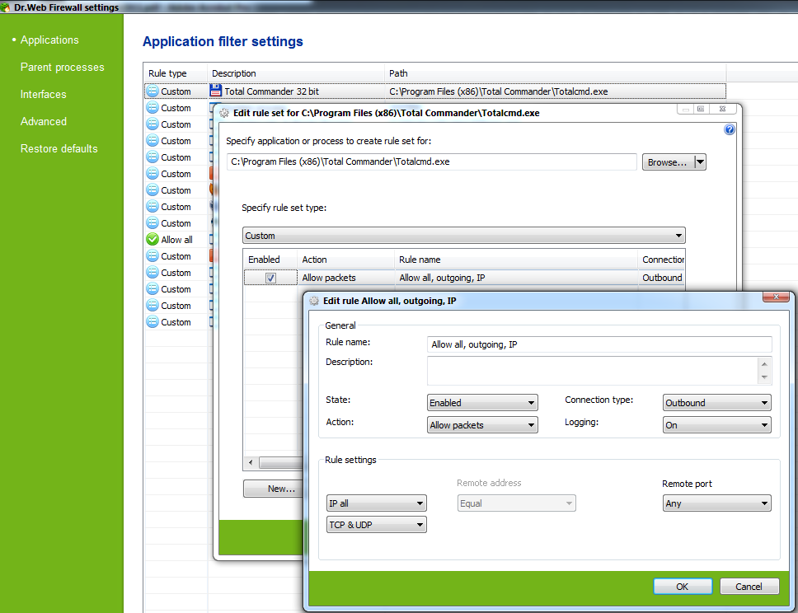The height and width of the screenshot is (613, 798).
Task: Expand the IP all protocol dropdown
Action: point(376,503)
